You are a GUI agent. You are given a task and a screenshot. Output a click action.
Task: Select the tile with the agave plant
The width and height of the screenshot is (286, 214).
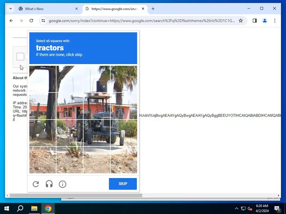click(x=70, y=160)
